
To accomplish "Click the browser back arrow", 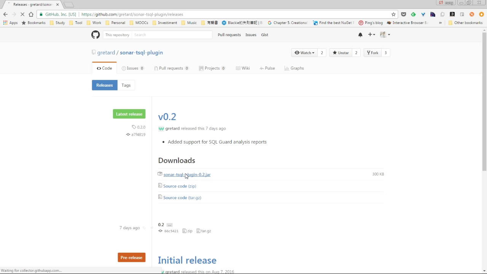I will pos(5,14).
